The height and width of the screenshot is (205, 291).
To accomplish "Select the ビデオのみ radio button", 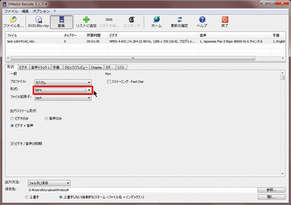I will [x=12, y=118].
